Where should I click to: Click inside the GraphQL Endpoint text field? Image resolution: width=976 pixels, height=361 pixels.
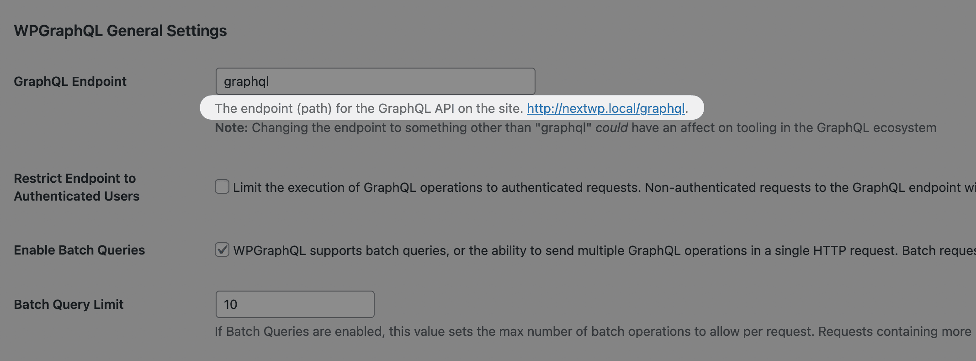point(375,81)
